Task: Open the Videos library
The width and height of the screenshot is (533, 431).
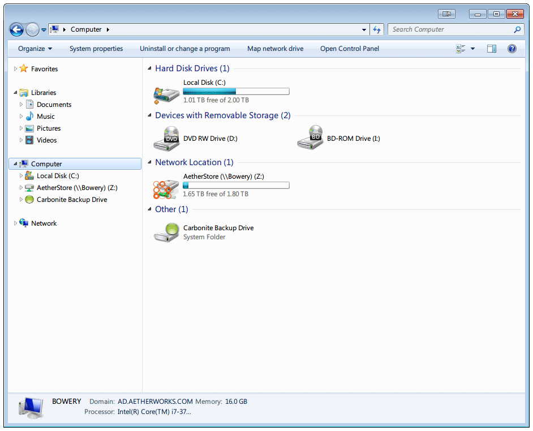Action: tap(46, 140)
